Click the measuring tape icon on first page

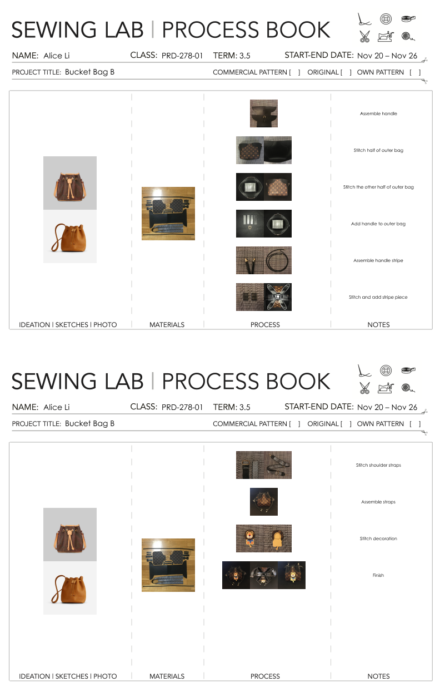click(408, 19)
